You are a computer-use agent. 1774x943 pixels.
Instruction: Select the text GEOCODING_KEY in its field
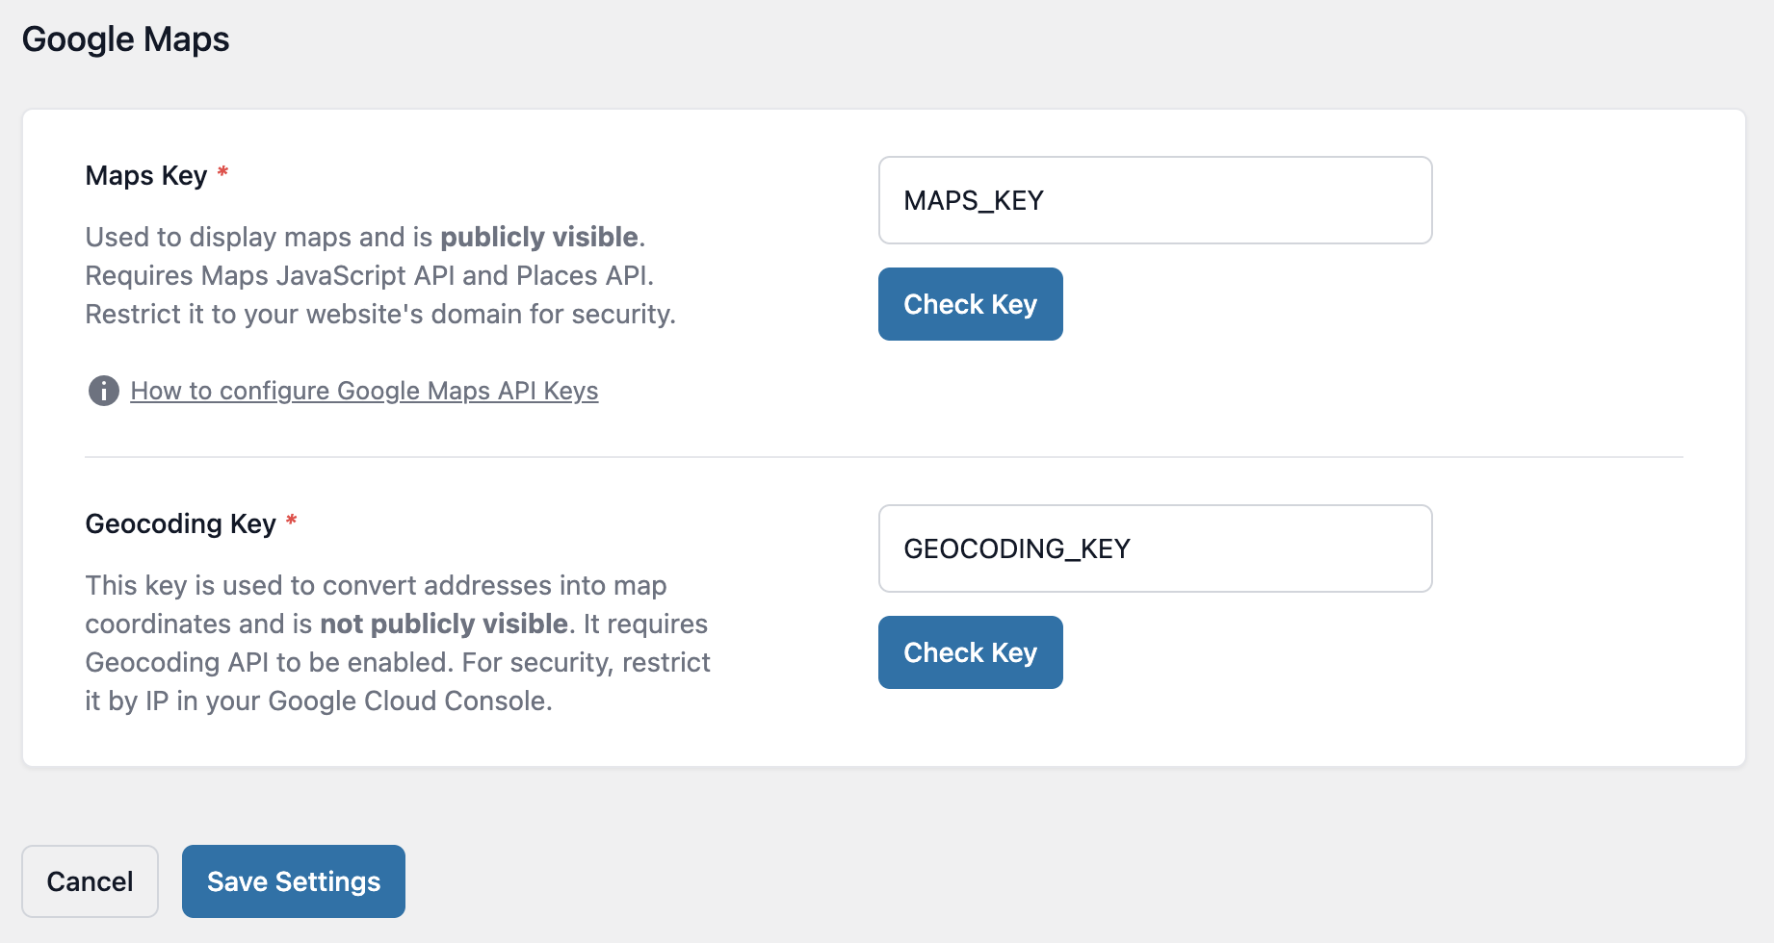point(1016,548)
